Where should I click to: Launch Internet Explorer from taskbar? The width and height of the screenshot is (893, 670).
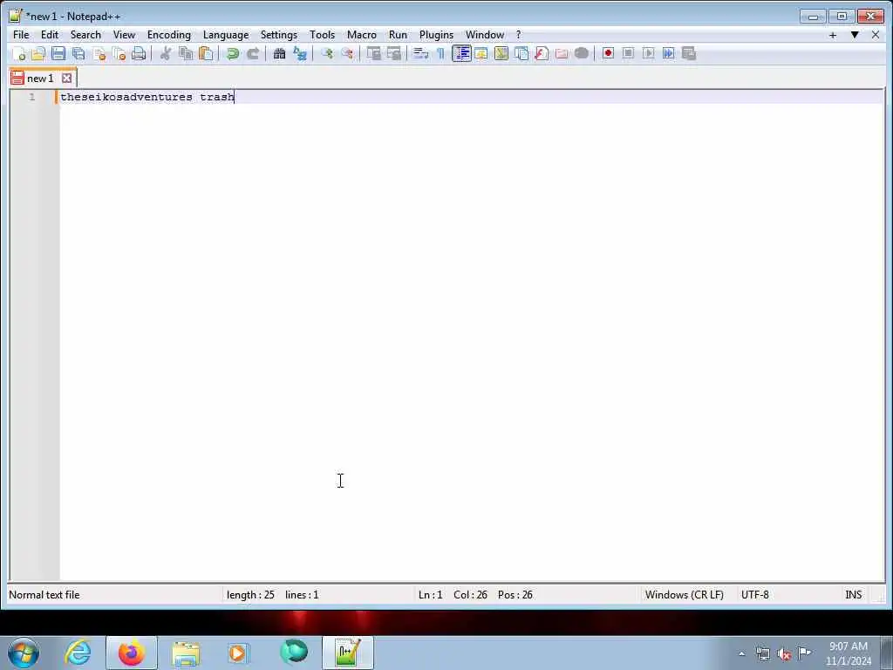[78, 653]
